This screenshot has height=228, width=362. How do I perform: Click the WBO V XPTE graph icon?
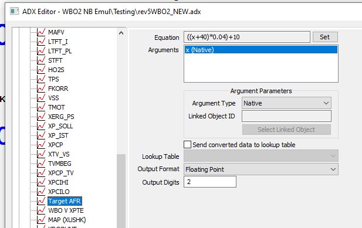[x=41, y=210]
